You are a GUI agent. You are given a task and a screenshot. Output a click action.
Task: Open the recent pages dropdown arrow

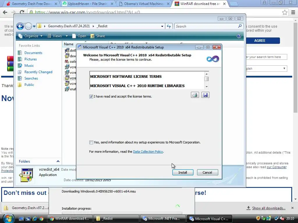pyautogui.click(x=34, y=26)
